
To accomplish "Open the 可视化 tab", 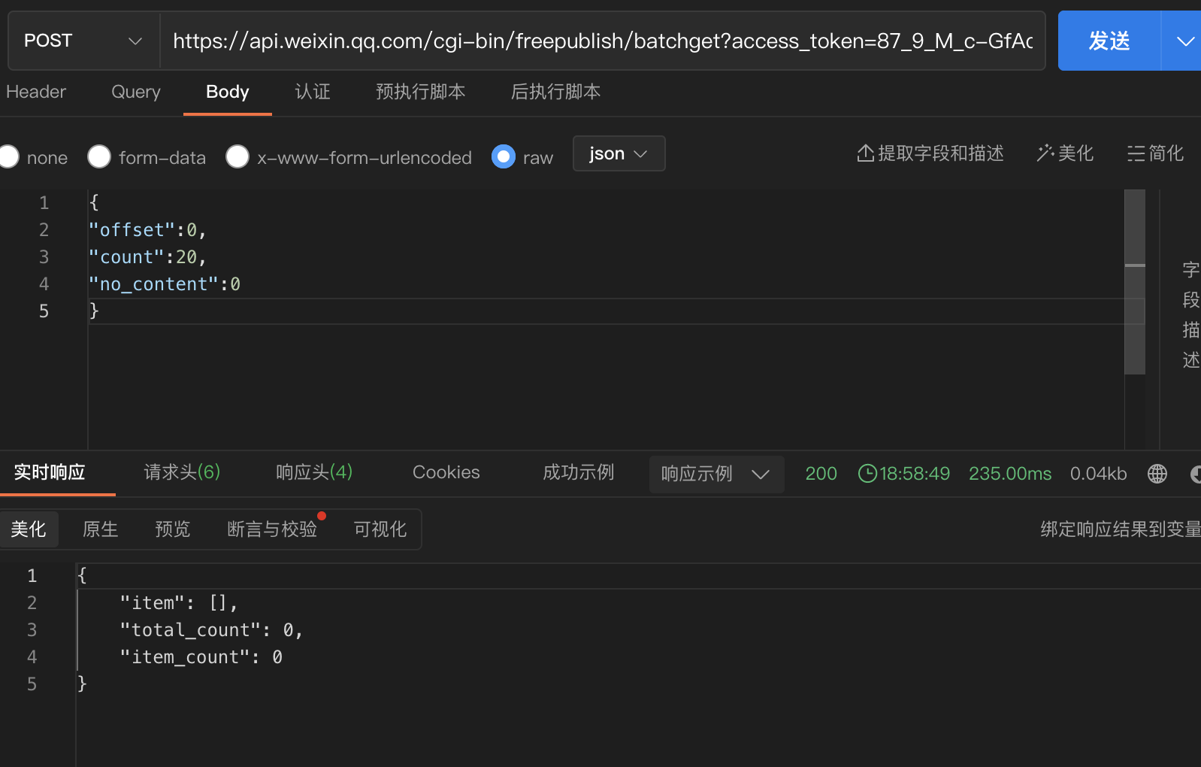I will pos(380,529).
